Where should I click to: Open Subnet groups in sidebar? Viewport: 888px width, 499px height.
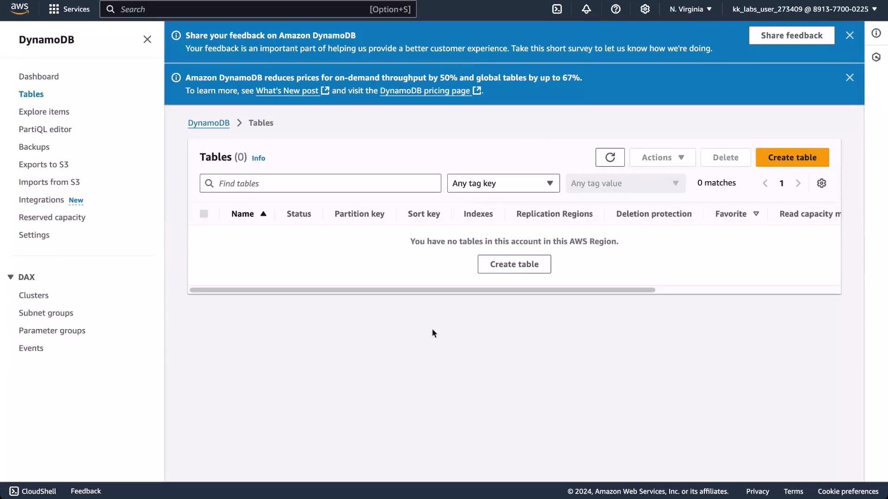coord(46,313)
